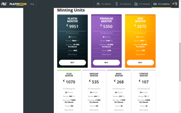The image size is (181, 113).
Task: Click the € 1070 price
Action: [x=69, y=82]
